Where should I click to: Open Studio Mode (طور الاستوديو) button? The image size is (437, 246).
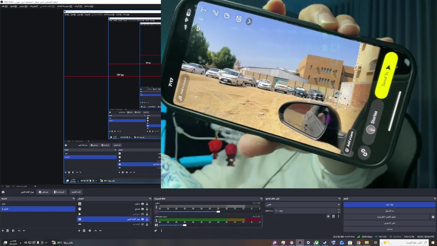pos(390,223)
